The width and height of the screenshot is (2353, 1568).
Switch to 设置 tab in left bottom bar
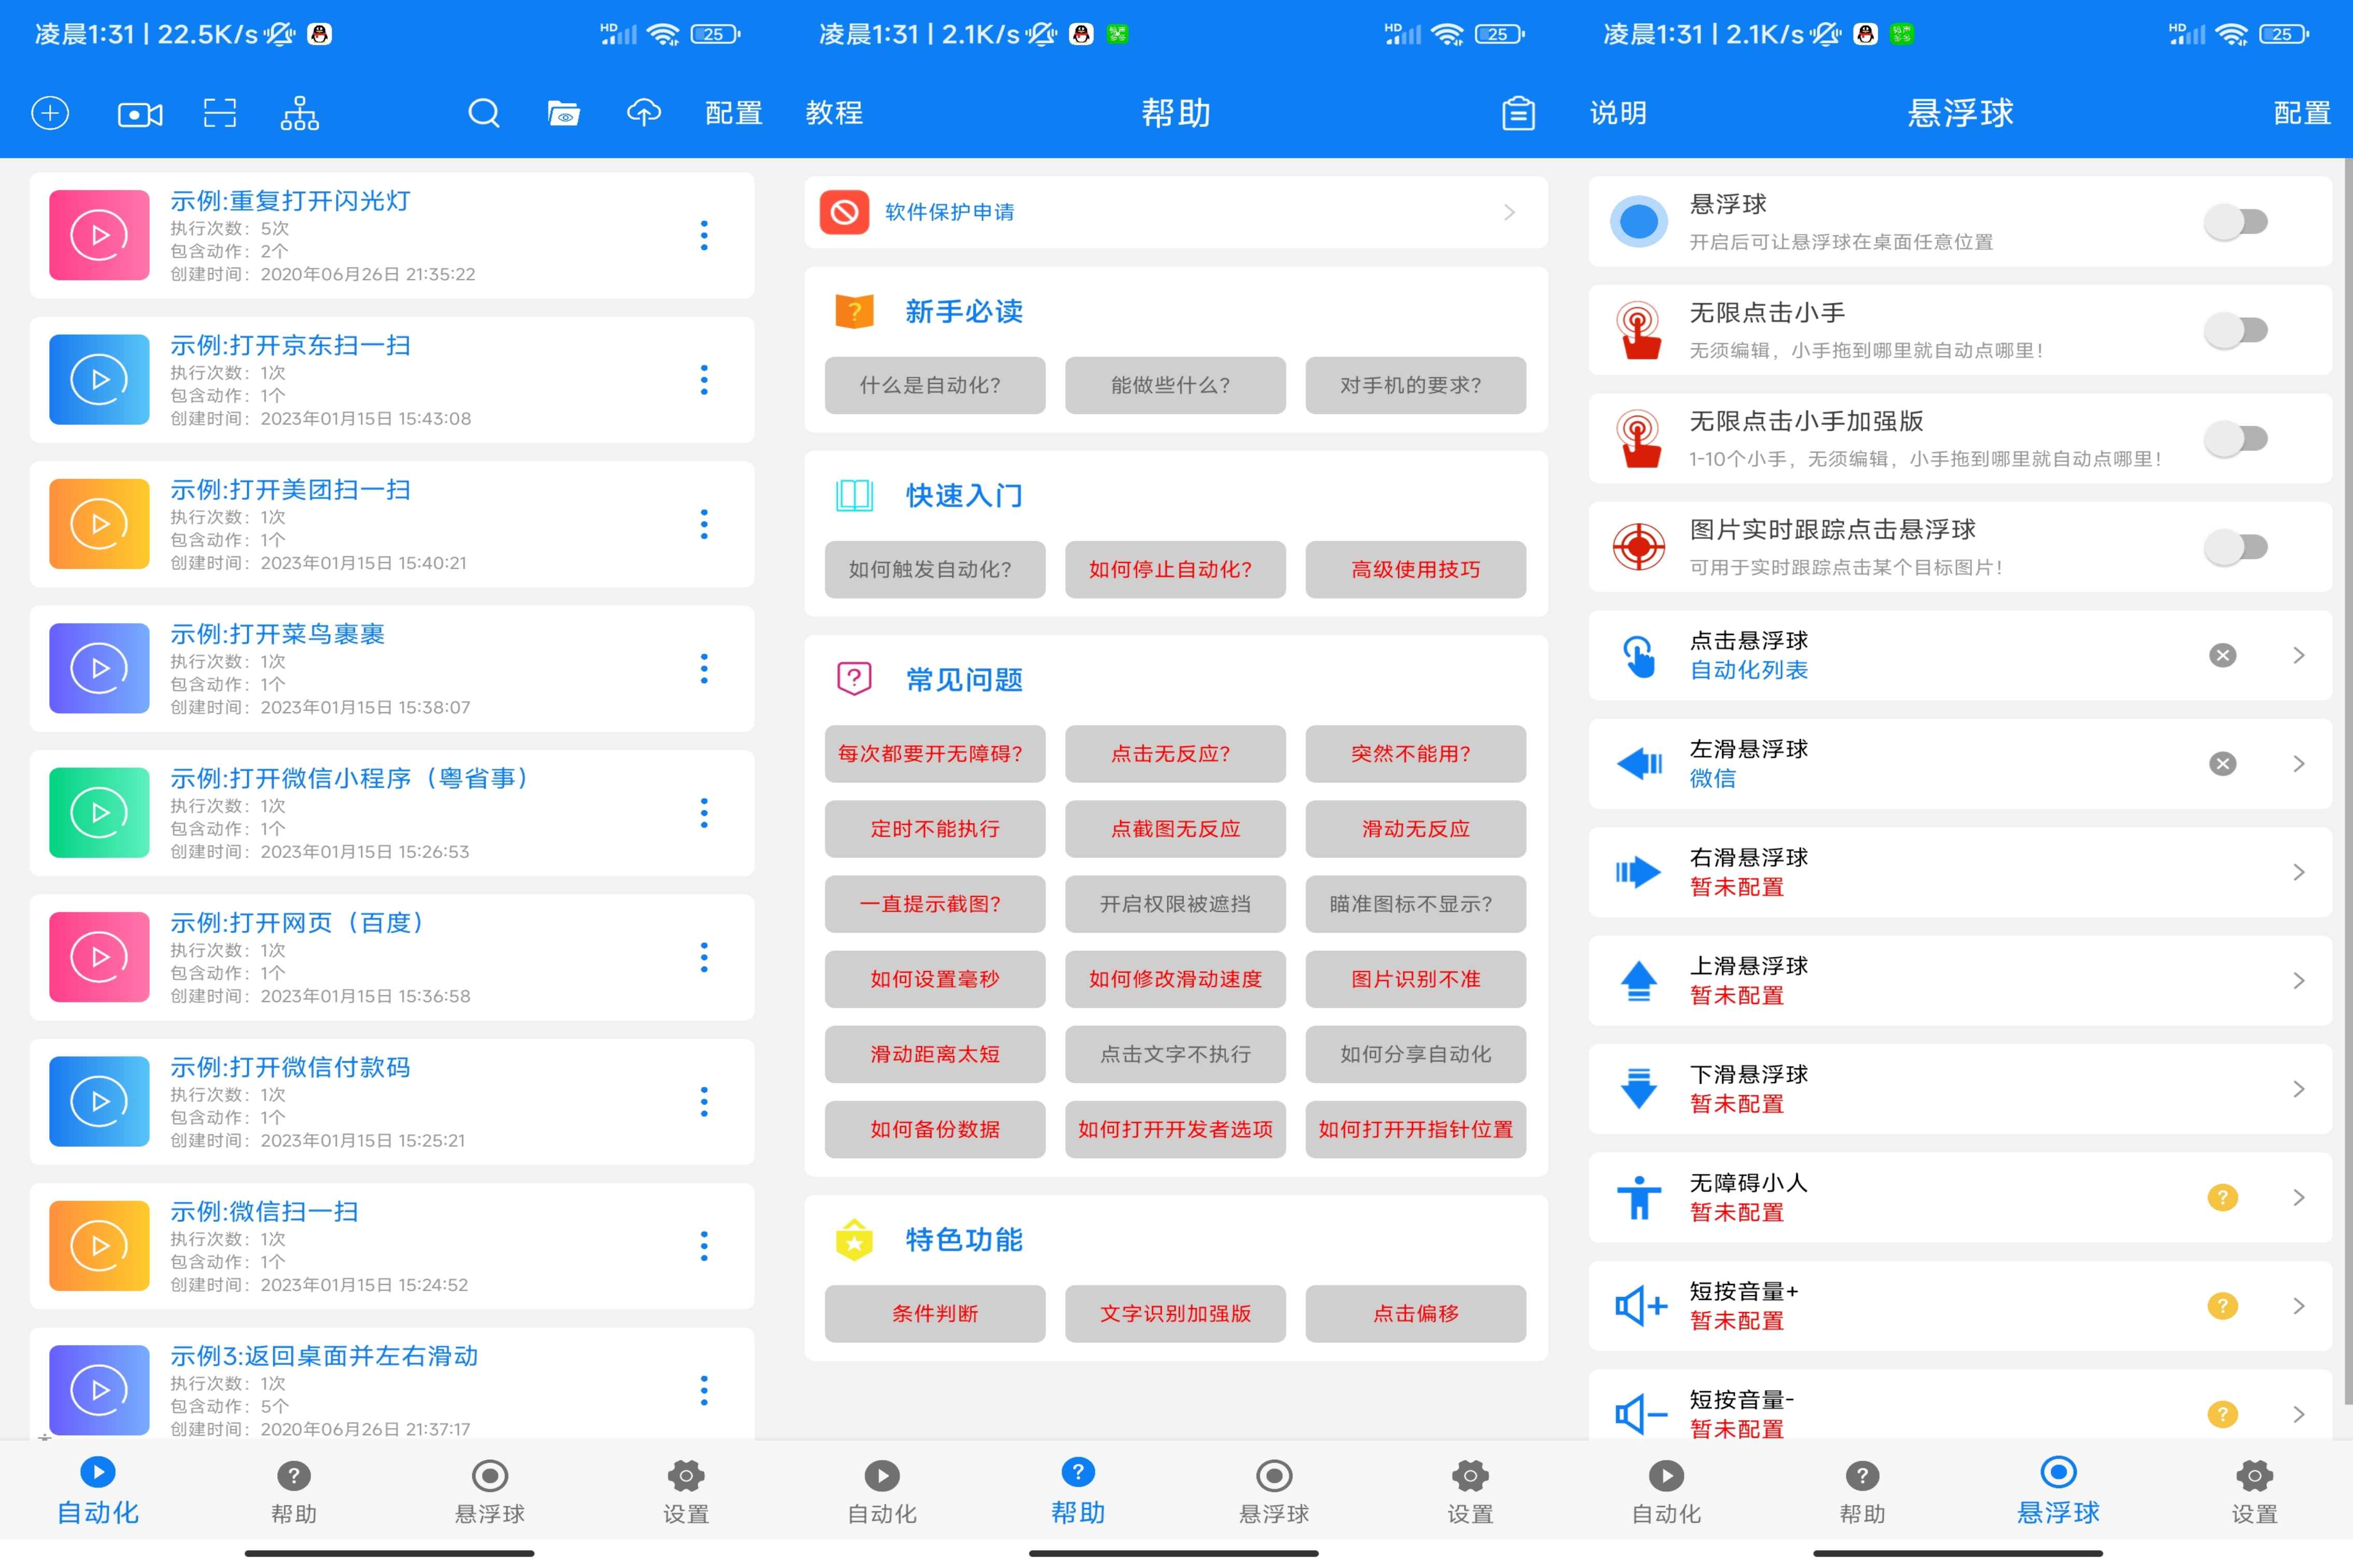[686, 1490]
